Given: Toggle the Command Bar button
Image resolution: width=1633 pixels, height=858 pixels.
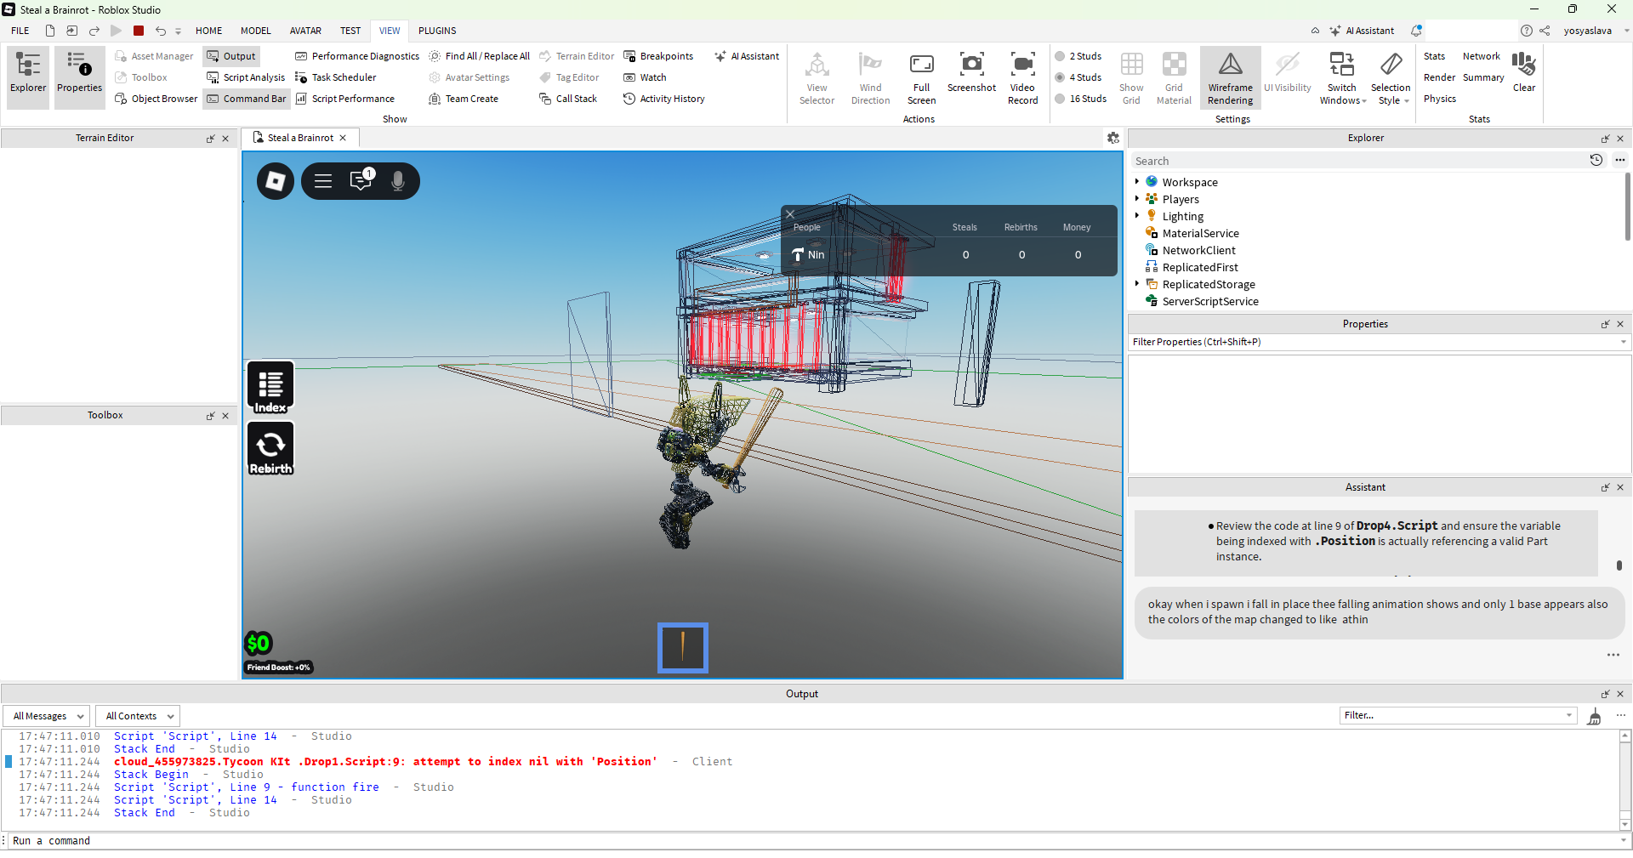Looking at the screenshot, I should pos(246,99).
